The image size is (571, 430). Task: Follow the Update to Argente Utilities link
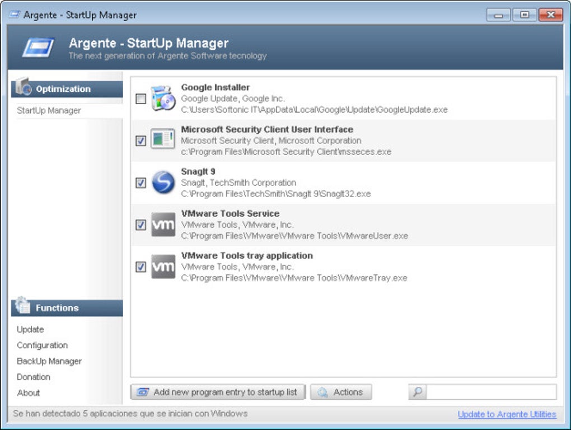click(x=507, y=414)
